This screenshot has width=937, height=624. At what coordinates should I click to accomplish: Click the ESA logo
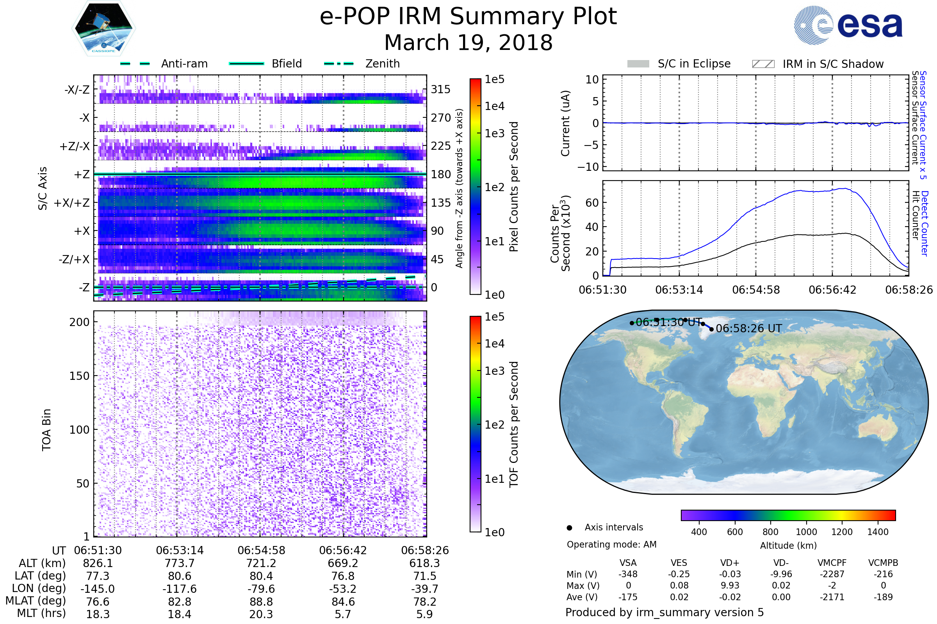848,25
